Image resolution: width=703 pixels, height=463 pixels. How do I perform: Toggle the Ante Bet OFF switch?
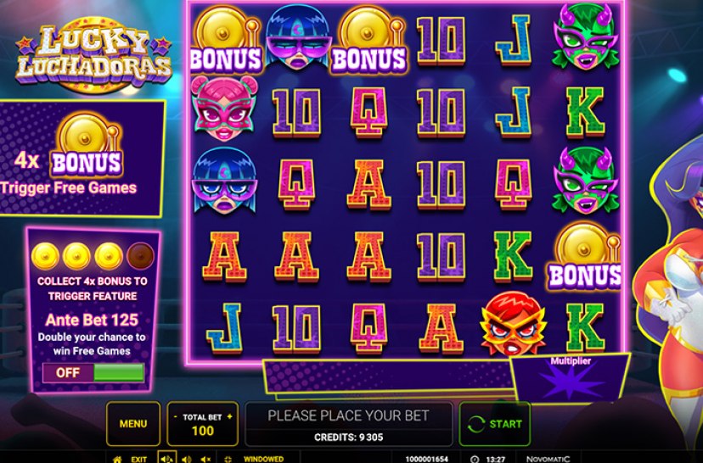pyautogui.click(x=93, y=372)
